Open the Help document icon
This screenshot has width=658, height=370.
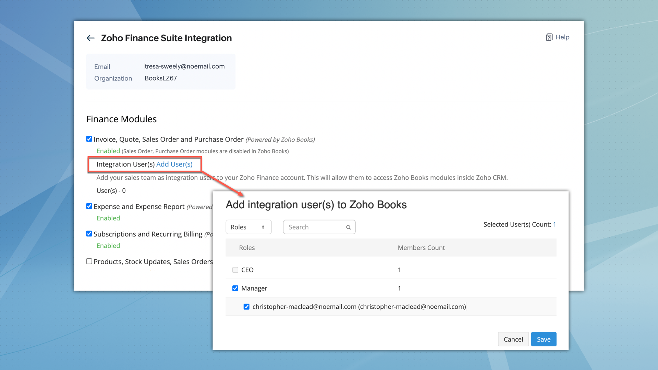point(549,37)
